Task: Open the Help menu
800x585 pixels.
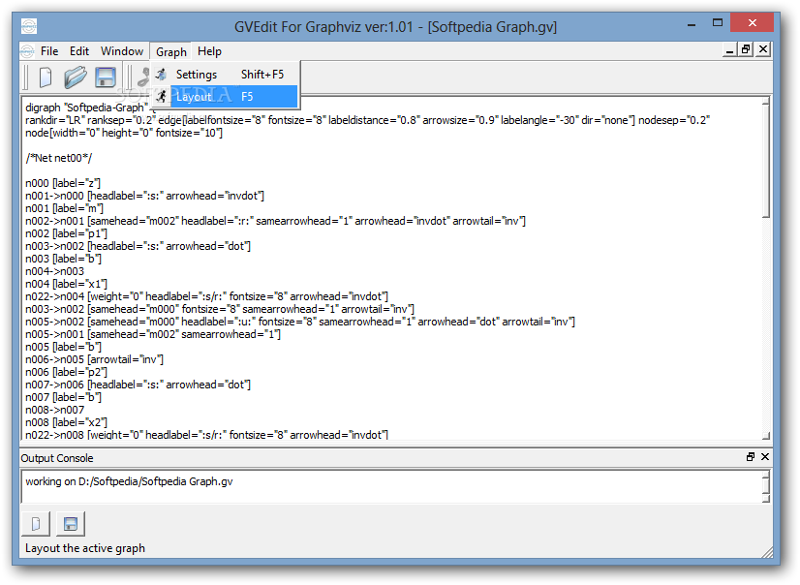Action: coord(209,51)
